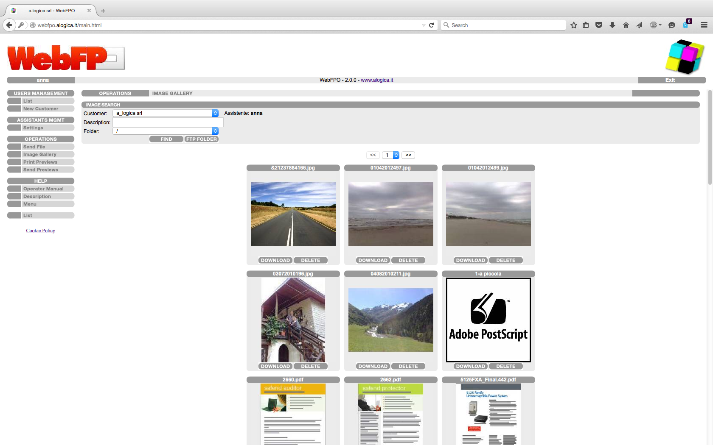
Task: Click the send tab paper-plane icon
Action: [x=639, y=25]
